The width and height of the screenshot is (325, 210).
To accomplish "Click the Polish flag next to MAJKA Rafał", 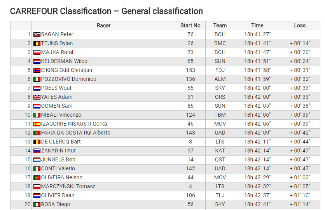I will click(x=37, y=52).
